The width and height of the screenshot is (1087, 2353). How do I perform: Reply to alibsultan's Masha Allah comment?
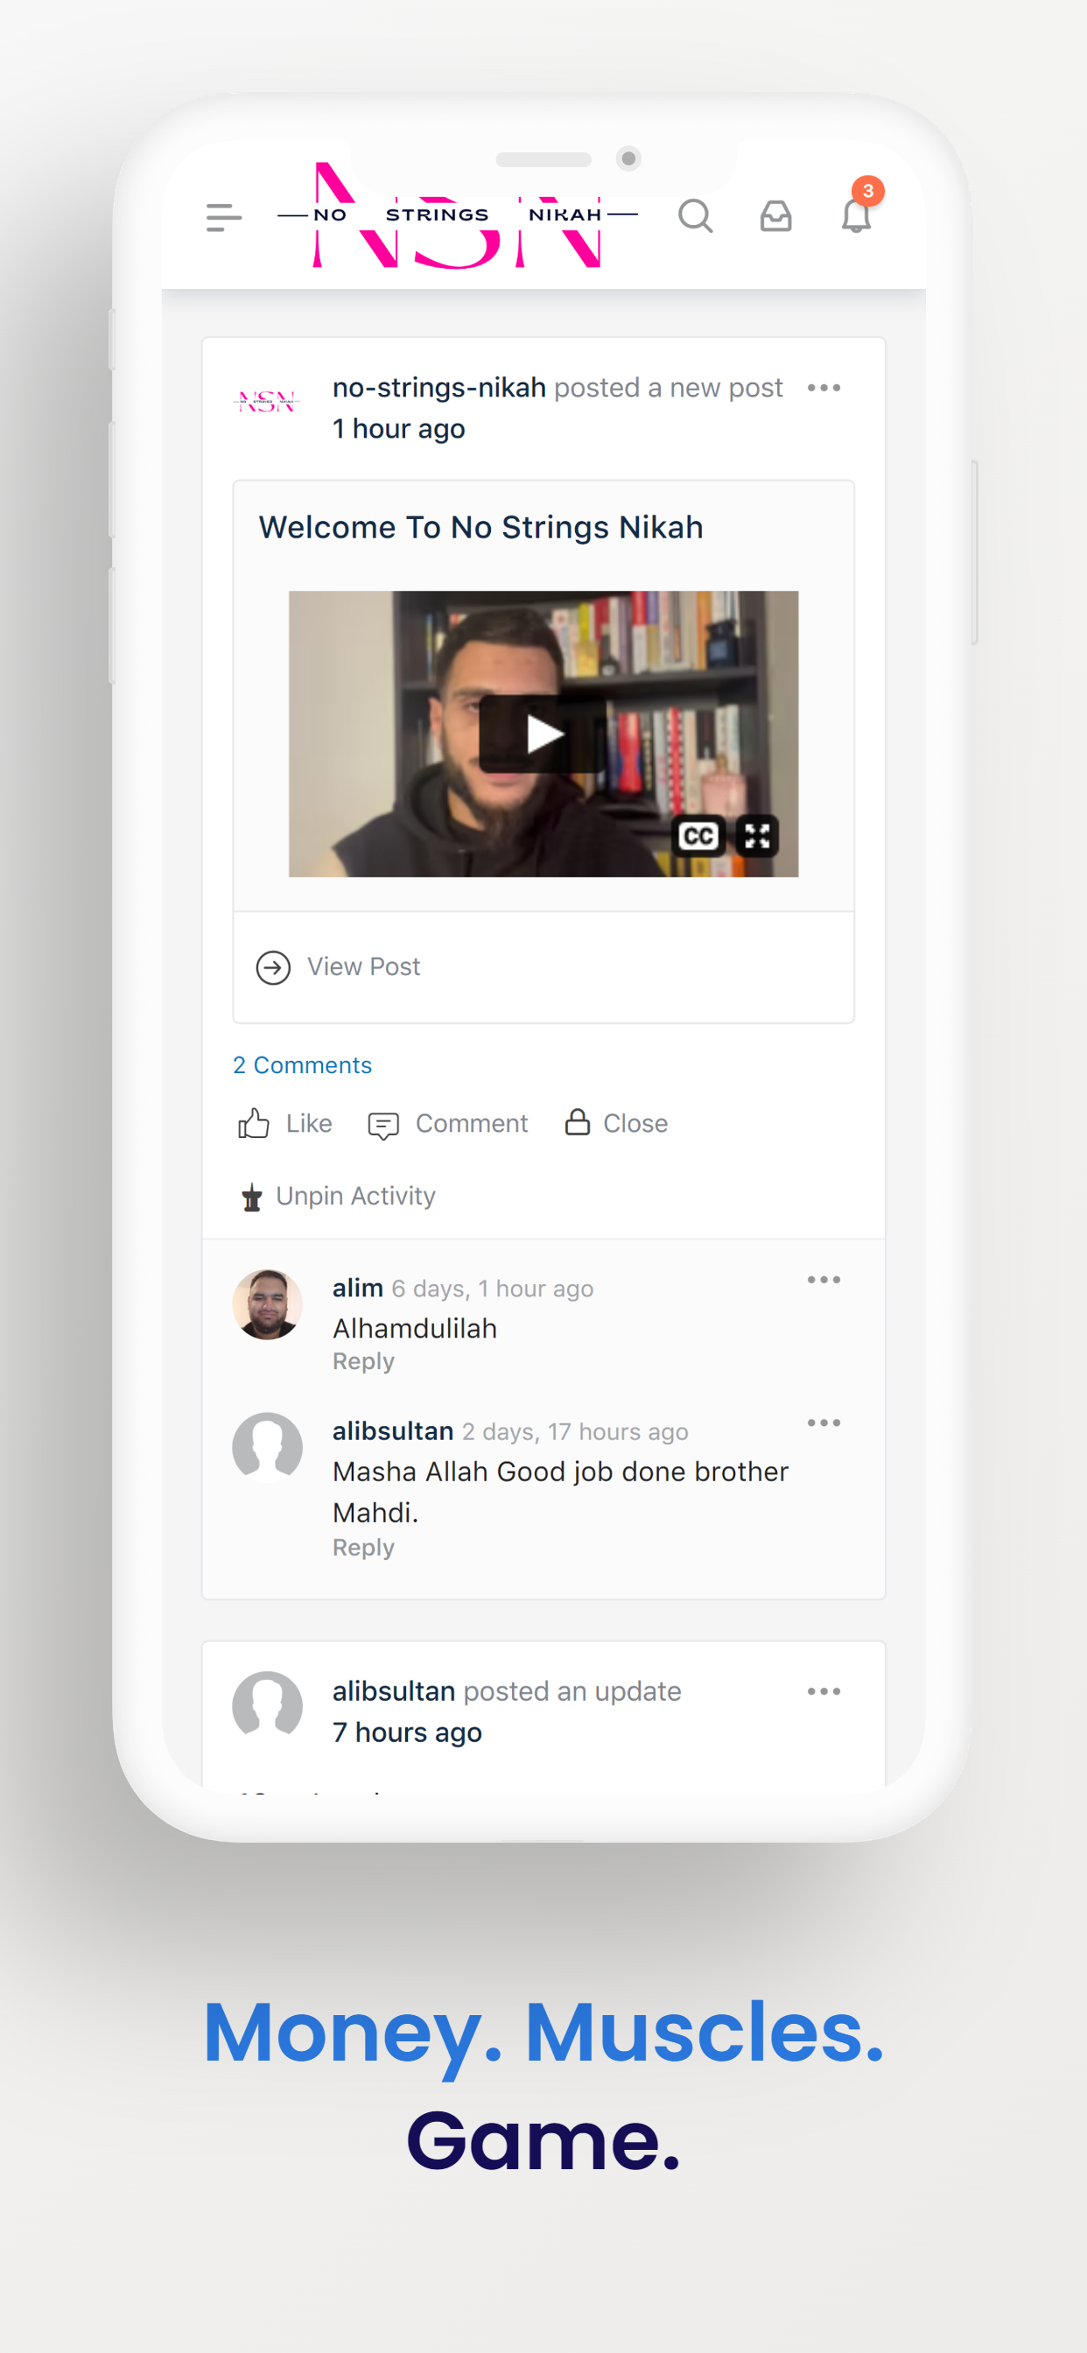[363, 1549]
